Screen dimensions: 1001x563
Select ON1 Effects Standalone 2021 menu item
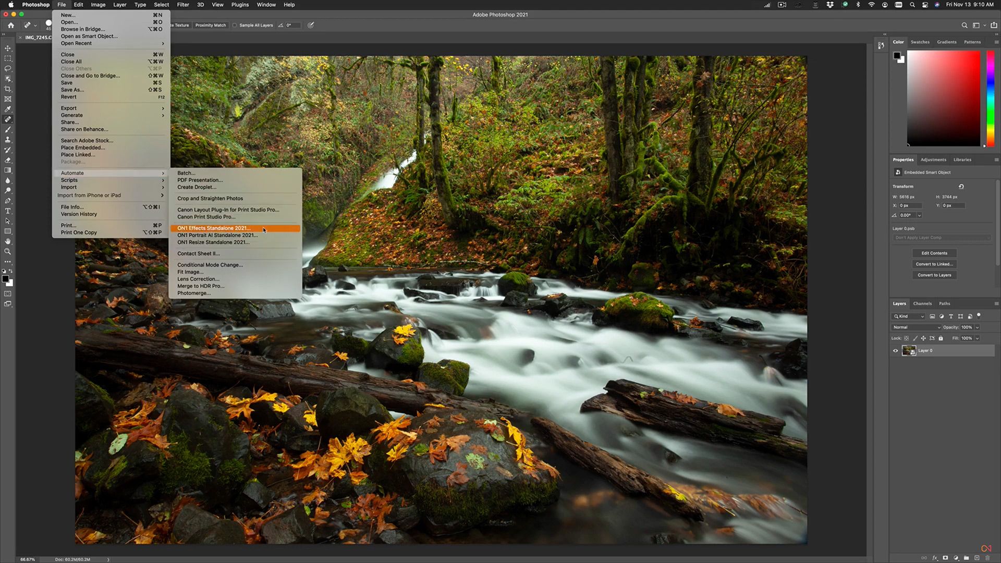point(213,227)
